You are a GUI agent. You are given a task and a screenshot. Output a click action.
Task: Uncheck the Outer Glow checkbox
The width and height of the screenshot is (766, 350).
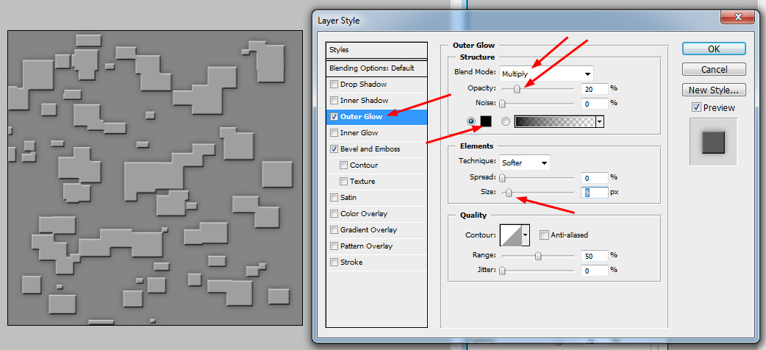[x=334, y=116]
